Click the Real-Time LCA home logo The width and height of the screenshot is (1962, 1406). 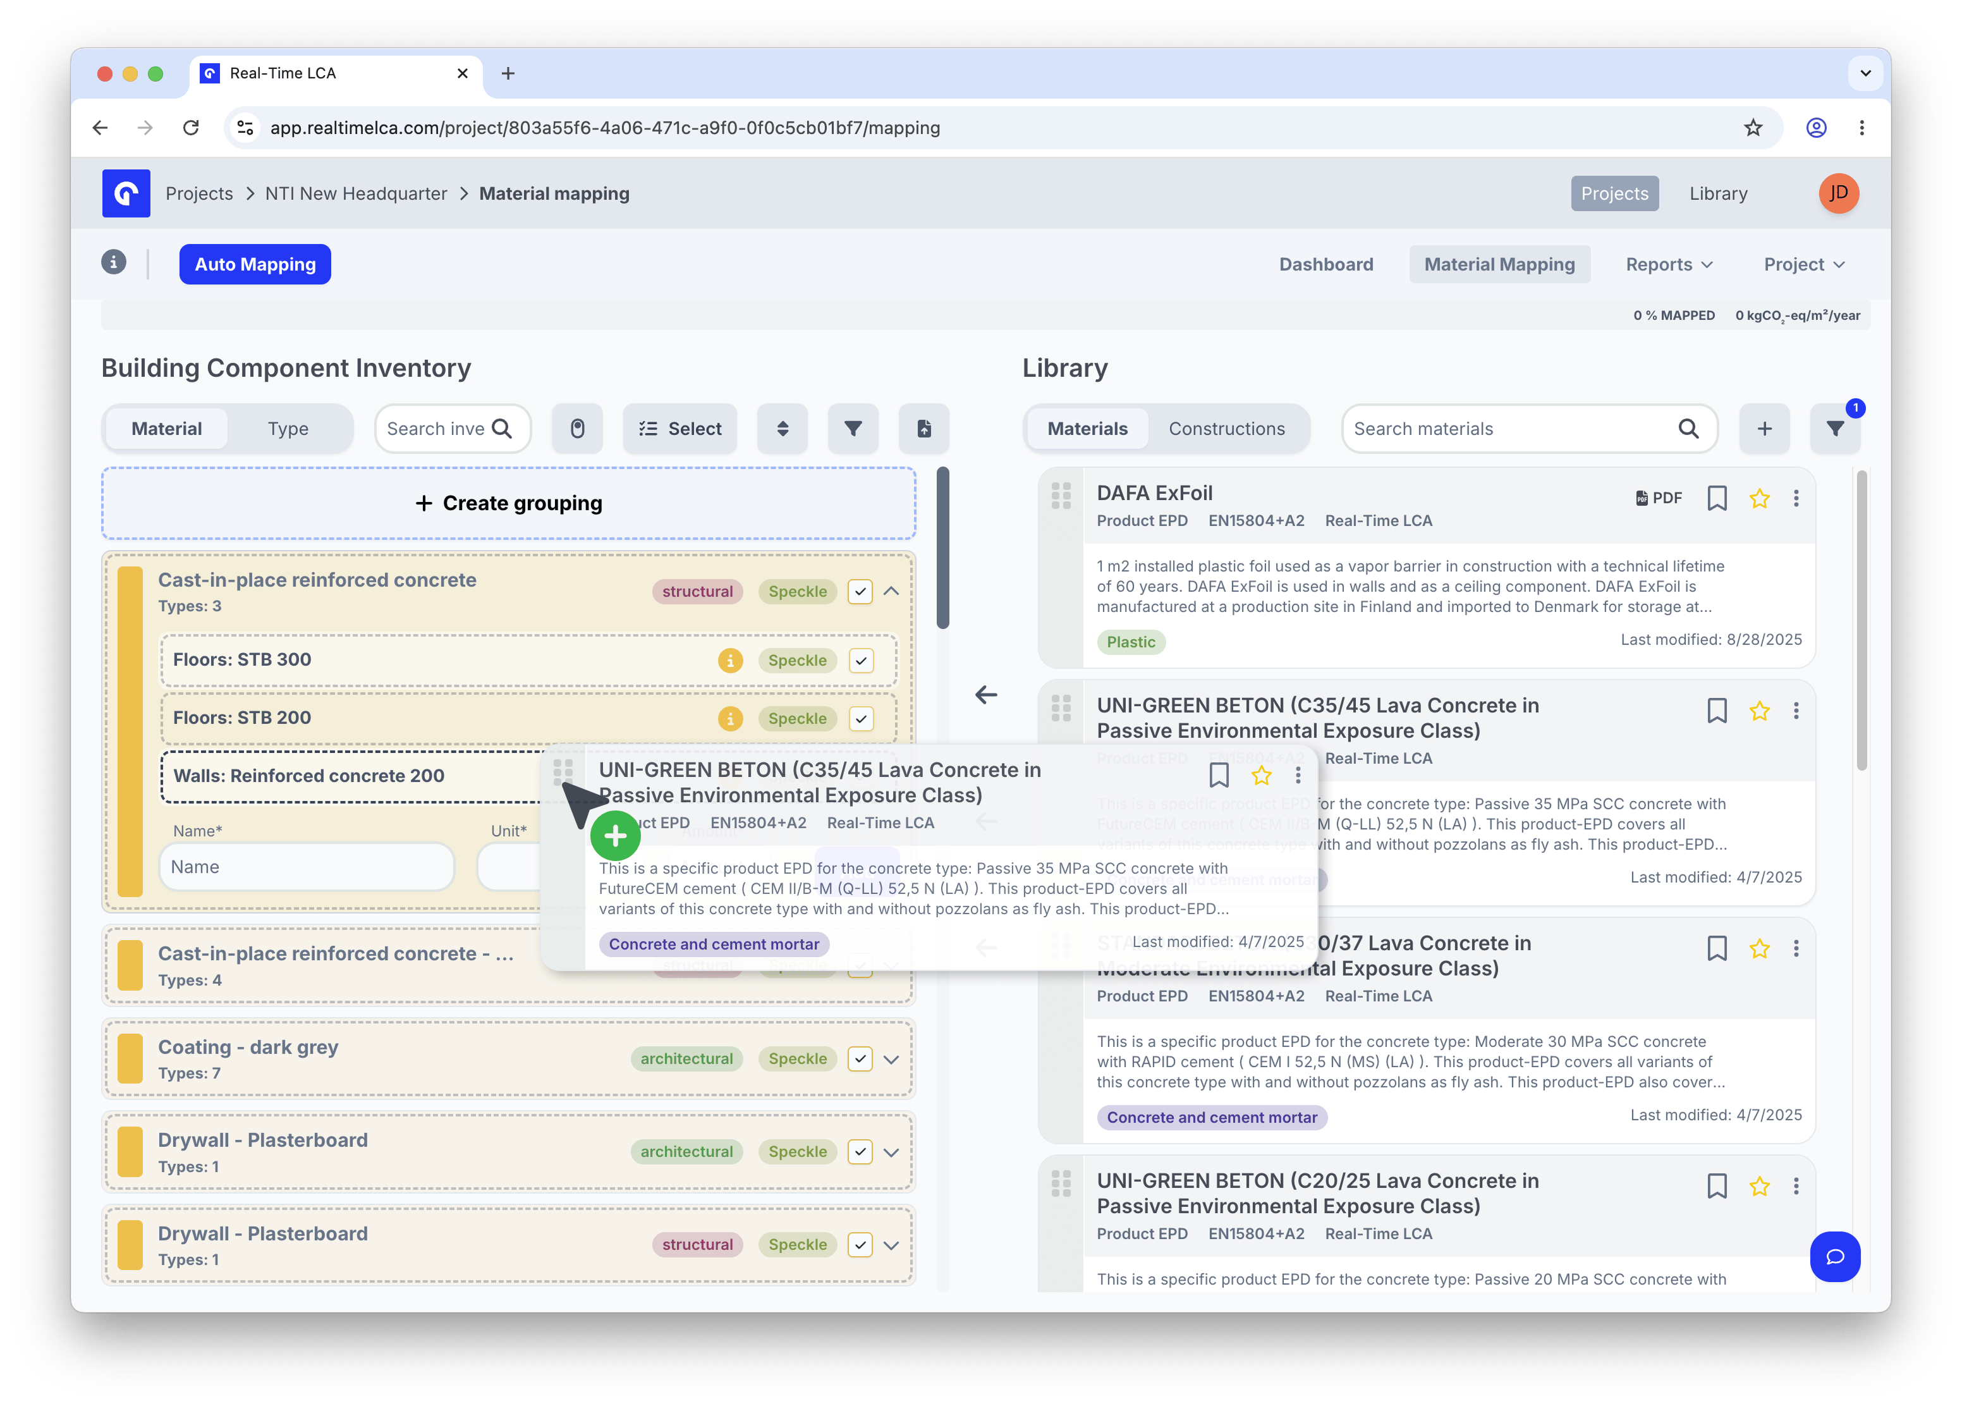(126, 193)
